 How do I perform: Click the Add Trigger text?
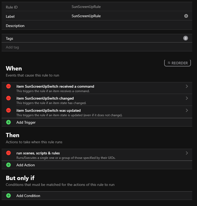[x=26, y=122]
